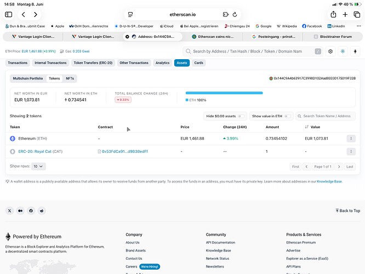The image size is (365, 274).
Task: Open Etherscan's Reddit social icon
Action: click(x=42, y=210)
